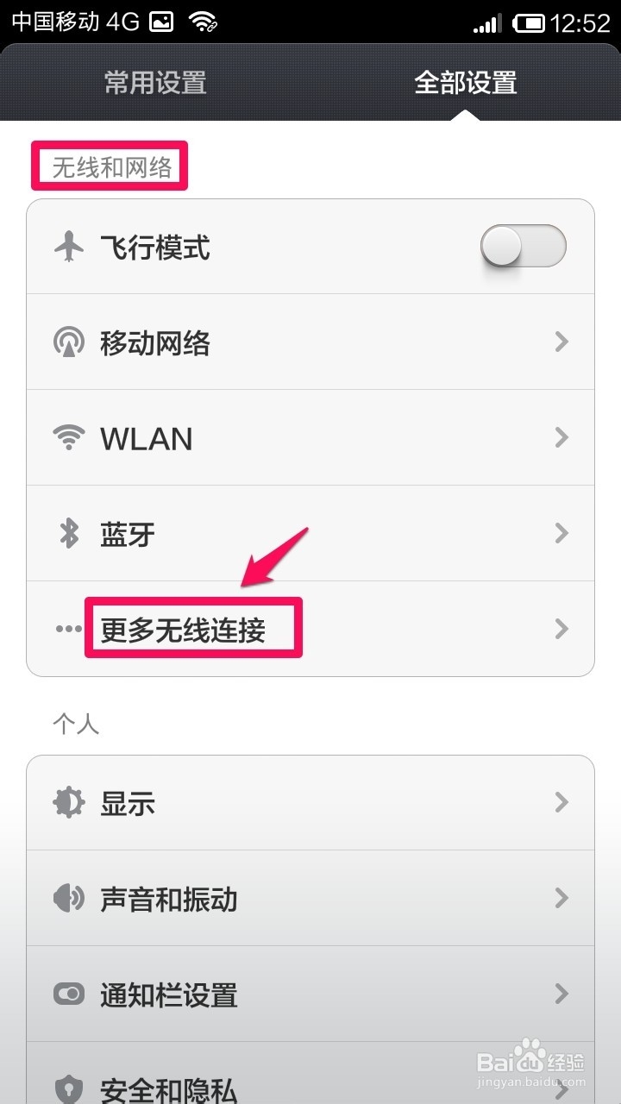Tap the battery indicator in status bar
621x1104 pixels.
coord(530,22)
